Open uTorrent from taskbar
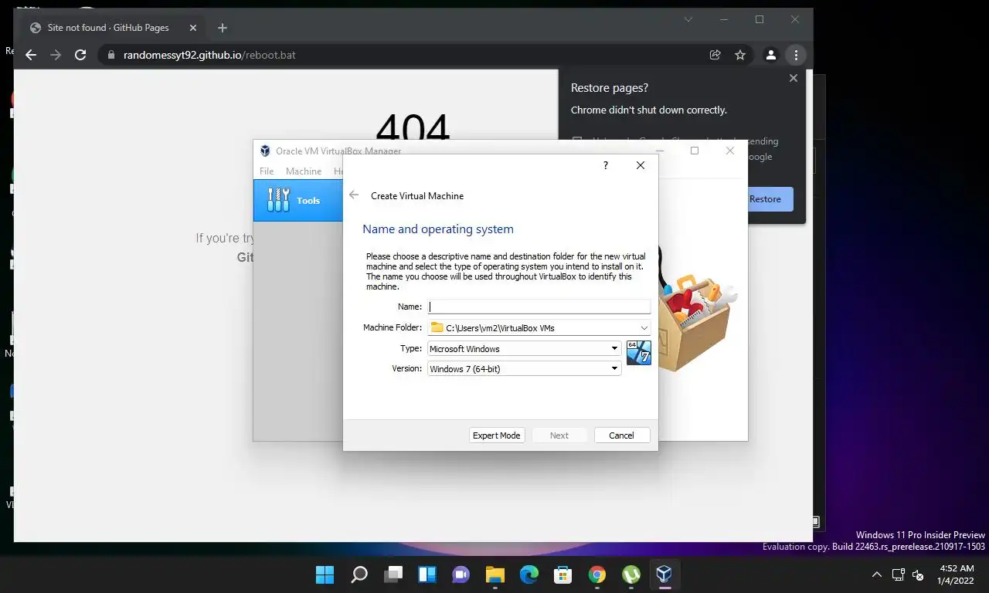Viewport: 989px width, 593px height. pyautogui.click(x=631, y=574)
